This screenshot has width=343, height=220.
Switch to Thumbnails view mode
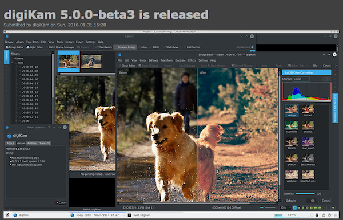tap(103, 47)
